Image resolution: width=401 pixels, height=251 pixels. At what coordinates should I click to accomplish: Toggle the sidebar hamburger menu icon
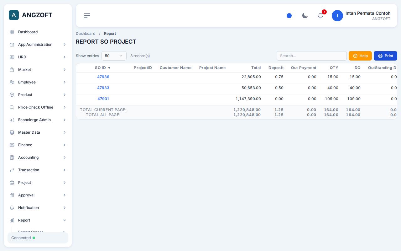coord(87,16)
